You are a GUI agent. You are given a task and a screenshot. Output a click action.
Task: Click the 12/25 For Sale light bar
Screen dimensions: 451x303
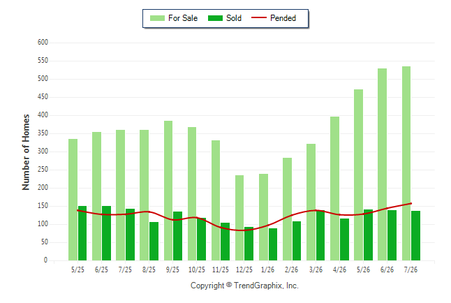point(239,218)
